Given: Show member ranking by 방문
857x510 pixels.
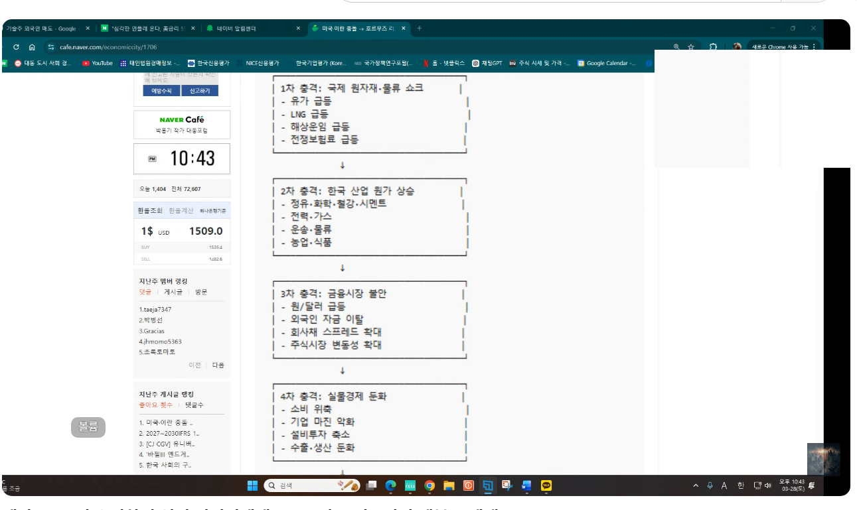Looking at the screenshot, I should [x=201, y=292].
